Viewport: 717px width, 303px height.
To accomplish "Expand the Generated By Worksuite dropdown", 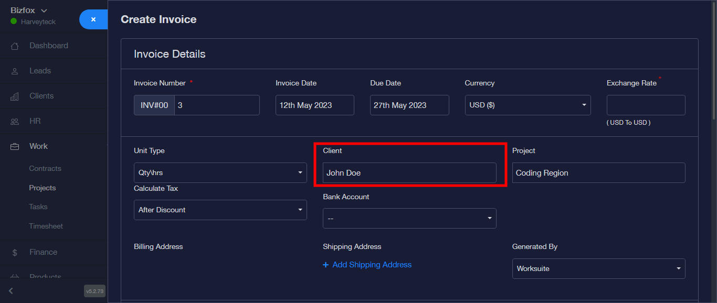I will click(598, 268).
